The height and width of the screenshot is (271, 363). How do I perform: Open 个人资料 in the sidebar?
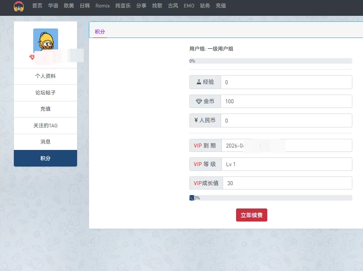pos(45,76)
